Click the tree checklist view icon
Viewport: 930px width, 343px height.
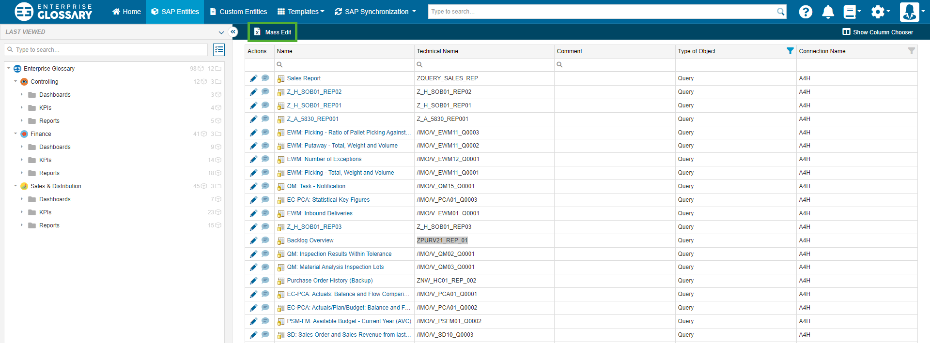coord(219,50)
